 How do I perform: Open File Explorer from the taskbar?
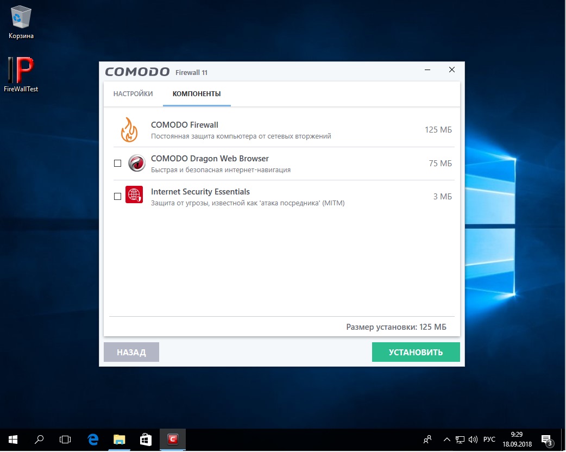pyautogui.click(x=120, y=440)
